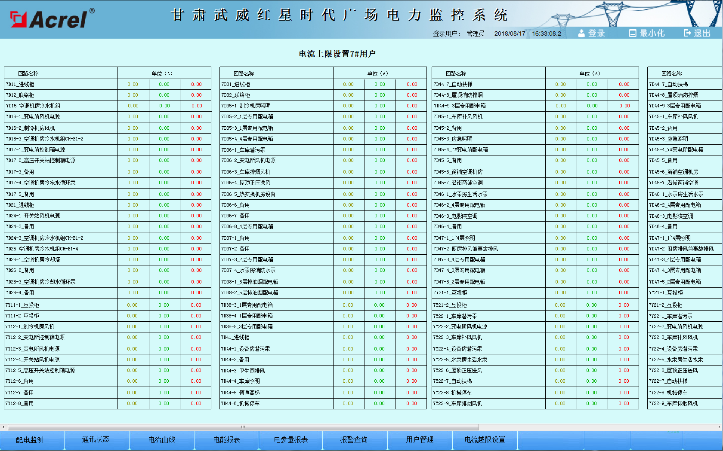Select row 7D37-4_水泵房消防水泵

point(323,271)
